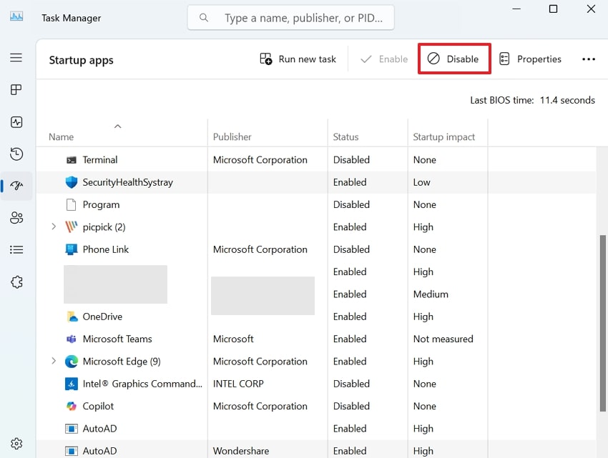This screenshot has width=608, height=458.
Task: Click icon of Wondershare AutoAD row
Action: 72,451
